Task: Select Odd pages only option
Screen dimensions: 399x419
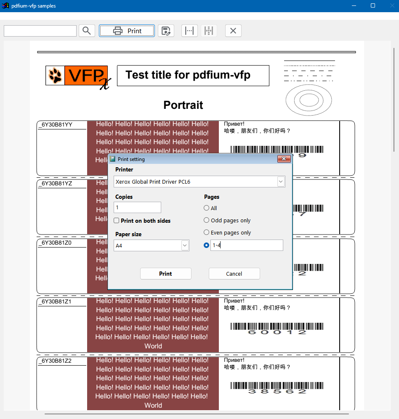Action: point(206,220)
